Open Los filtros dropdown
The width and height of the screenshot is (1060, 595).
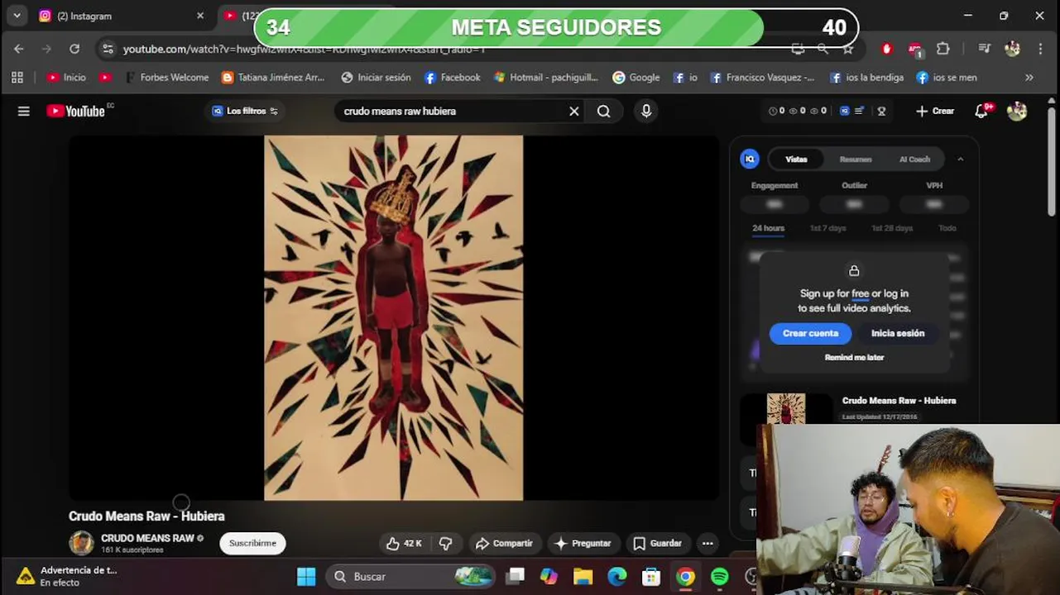[x=246, y=111]
